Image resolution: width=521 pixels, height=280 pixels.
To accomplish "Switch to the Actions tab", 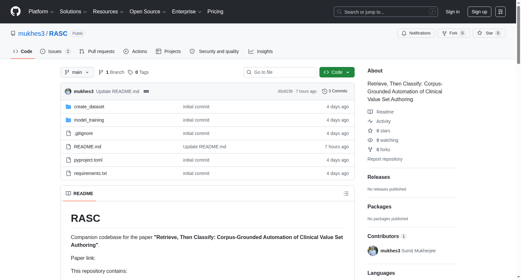I will coord(135,51).
